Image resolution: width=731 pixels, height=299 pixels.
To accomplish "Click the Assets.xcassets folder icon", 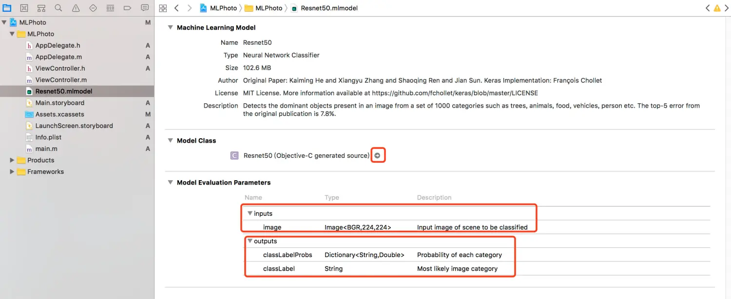I will pos(30,114).
